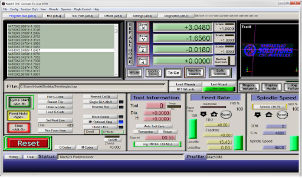This screenshot has width=302, height=178.
Task: Click feed rate override down arrow
Action: pyautogui.click(x=204, y=114)
